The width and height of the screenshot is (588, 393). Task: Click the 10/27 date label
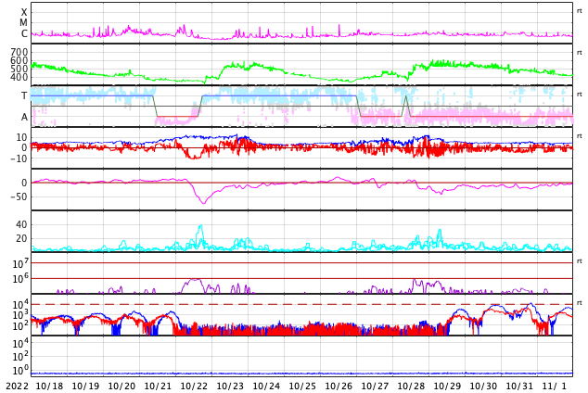coord(375,386)
